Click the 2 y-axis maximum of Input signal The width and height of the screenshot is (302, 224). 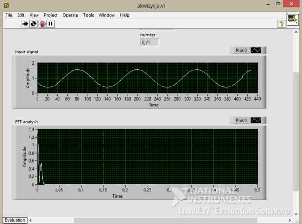[x=33, y=63]
